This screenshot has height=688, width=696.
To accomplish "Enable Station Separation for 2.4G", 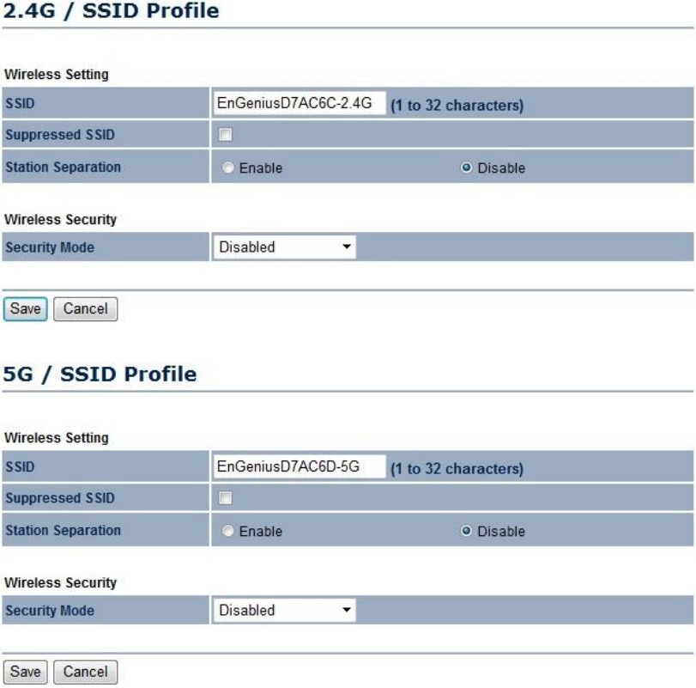I will tap(227, 167).
